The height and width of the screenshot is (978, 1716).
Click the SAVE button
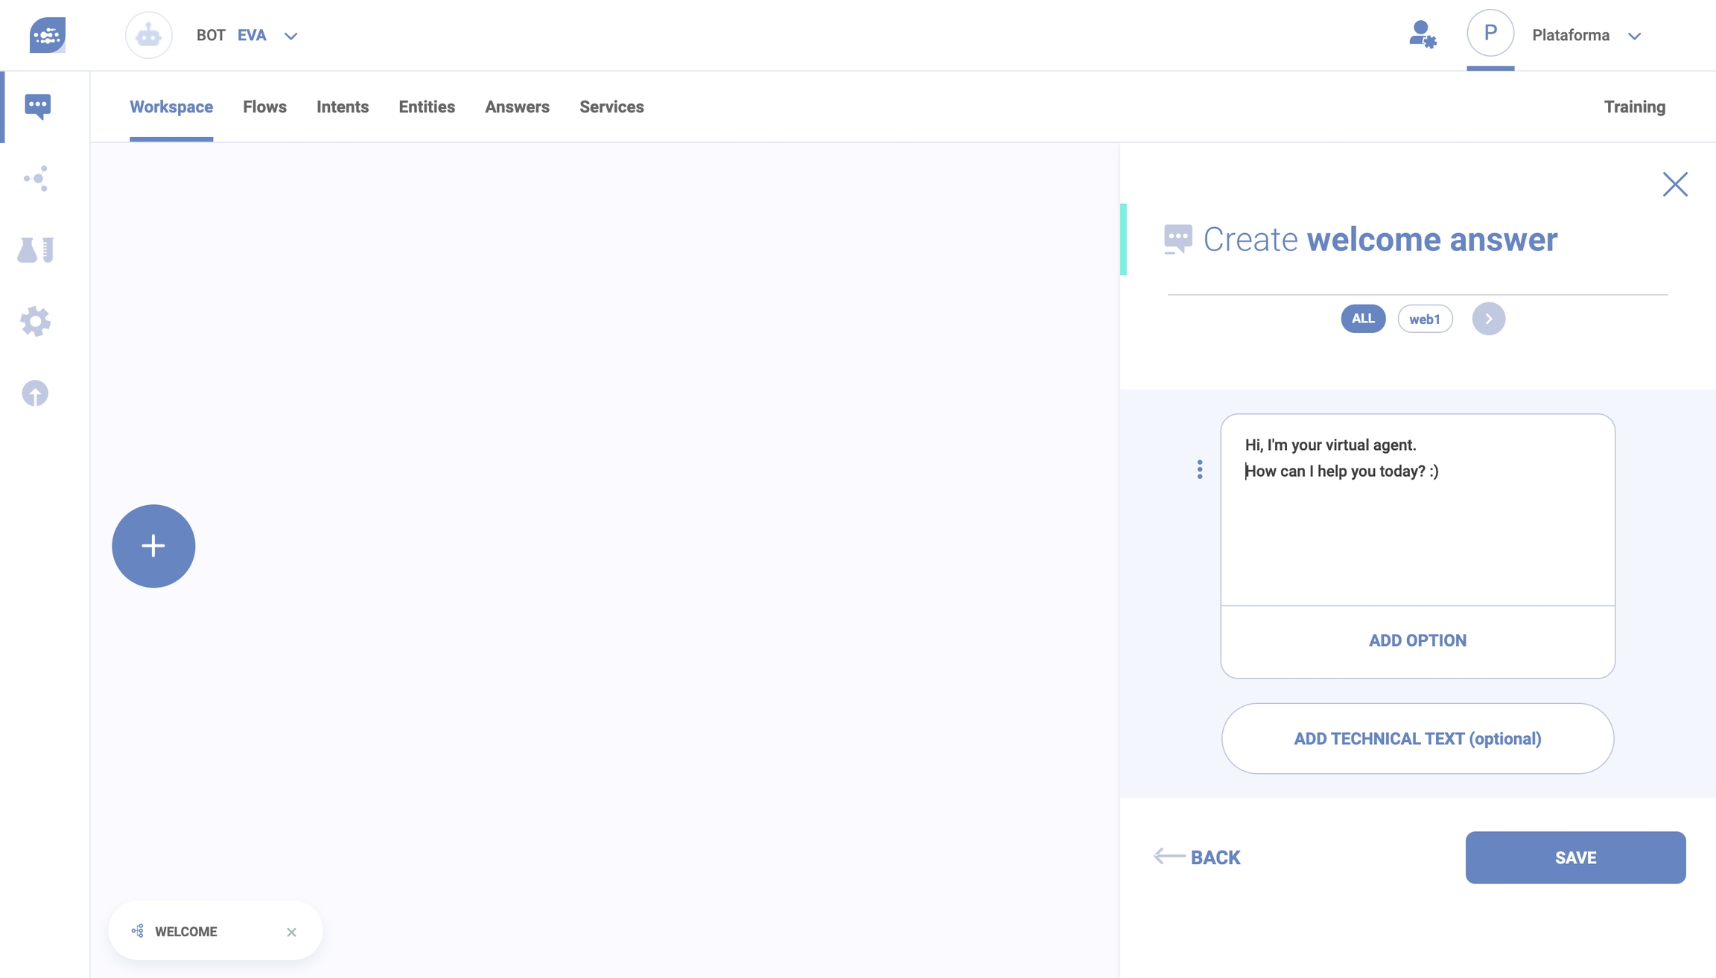pos(1575,857)
